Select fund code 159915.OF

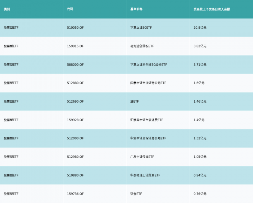point(75,46)
